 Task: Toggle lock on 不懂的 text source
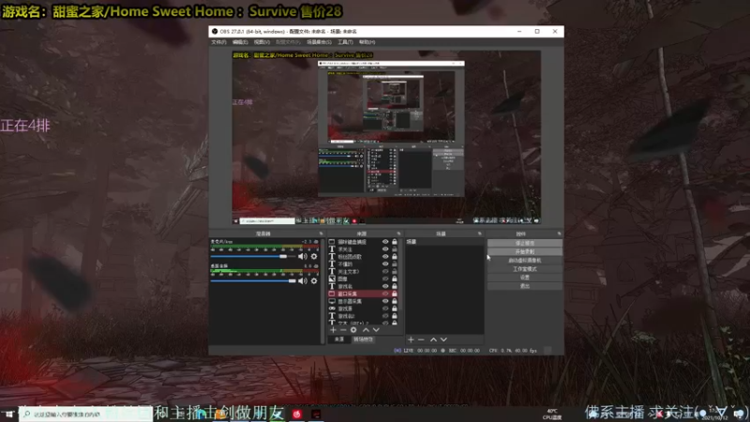tap(395, 264)
